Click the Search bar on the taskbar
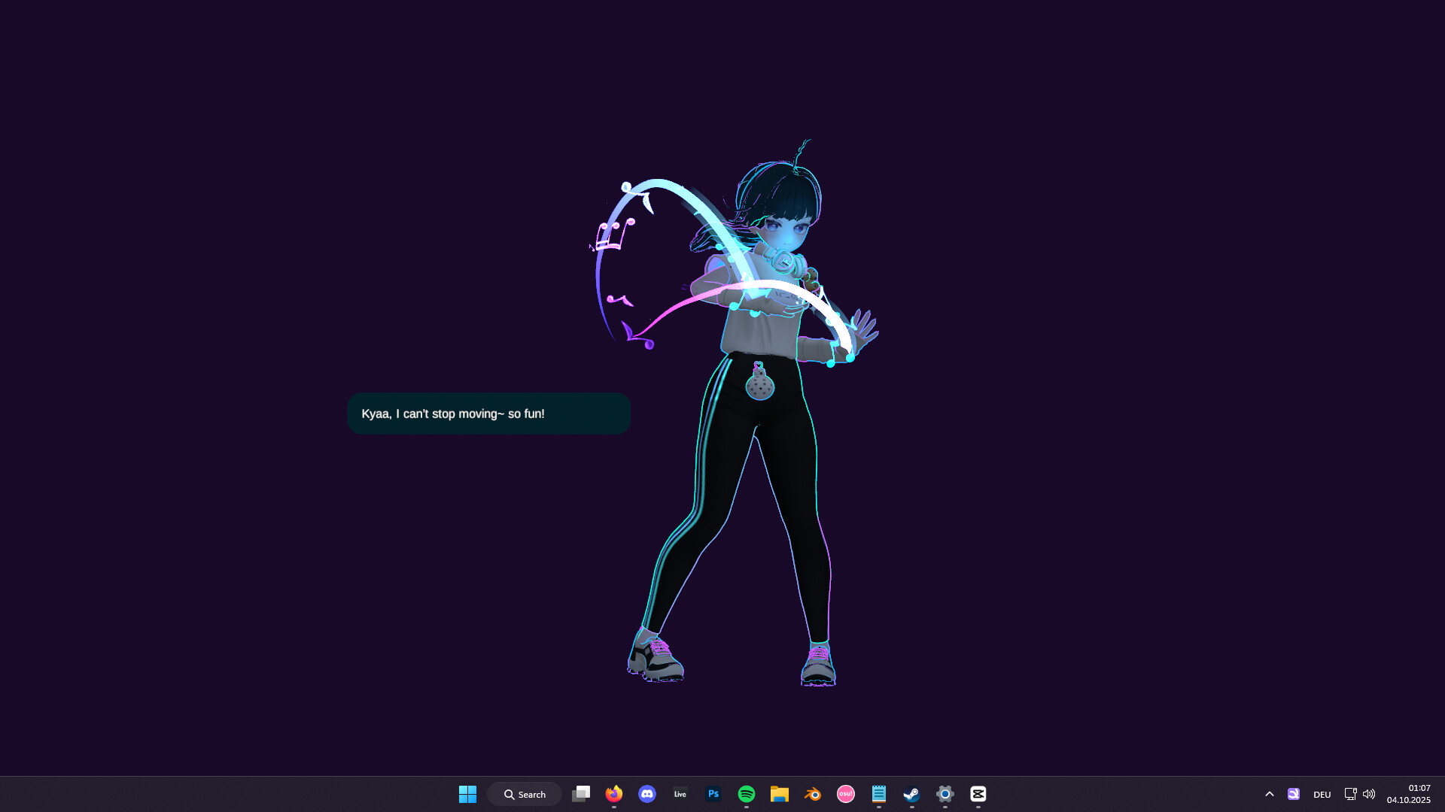The width and height of the screenshot is (1445, 812). [x=525, y=794]
